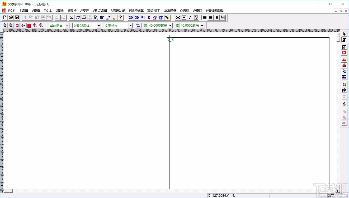This screenshot has width=349, height=198.
Task: Select the text tool T in right toolbar
Action: tap(344, 40)
